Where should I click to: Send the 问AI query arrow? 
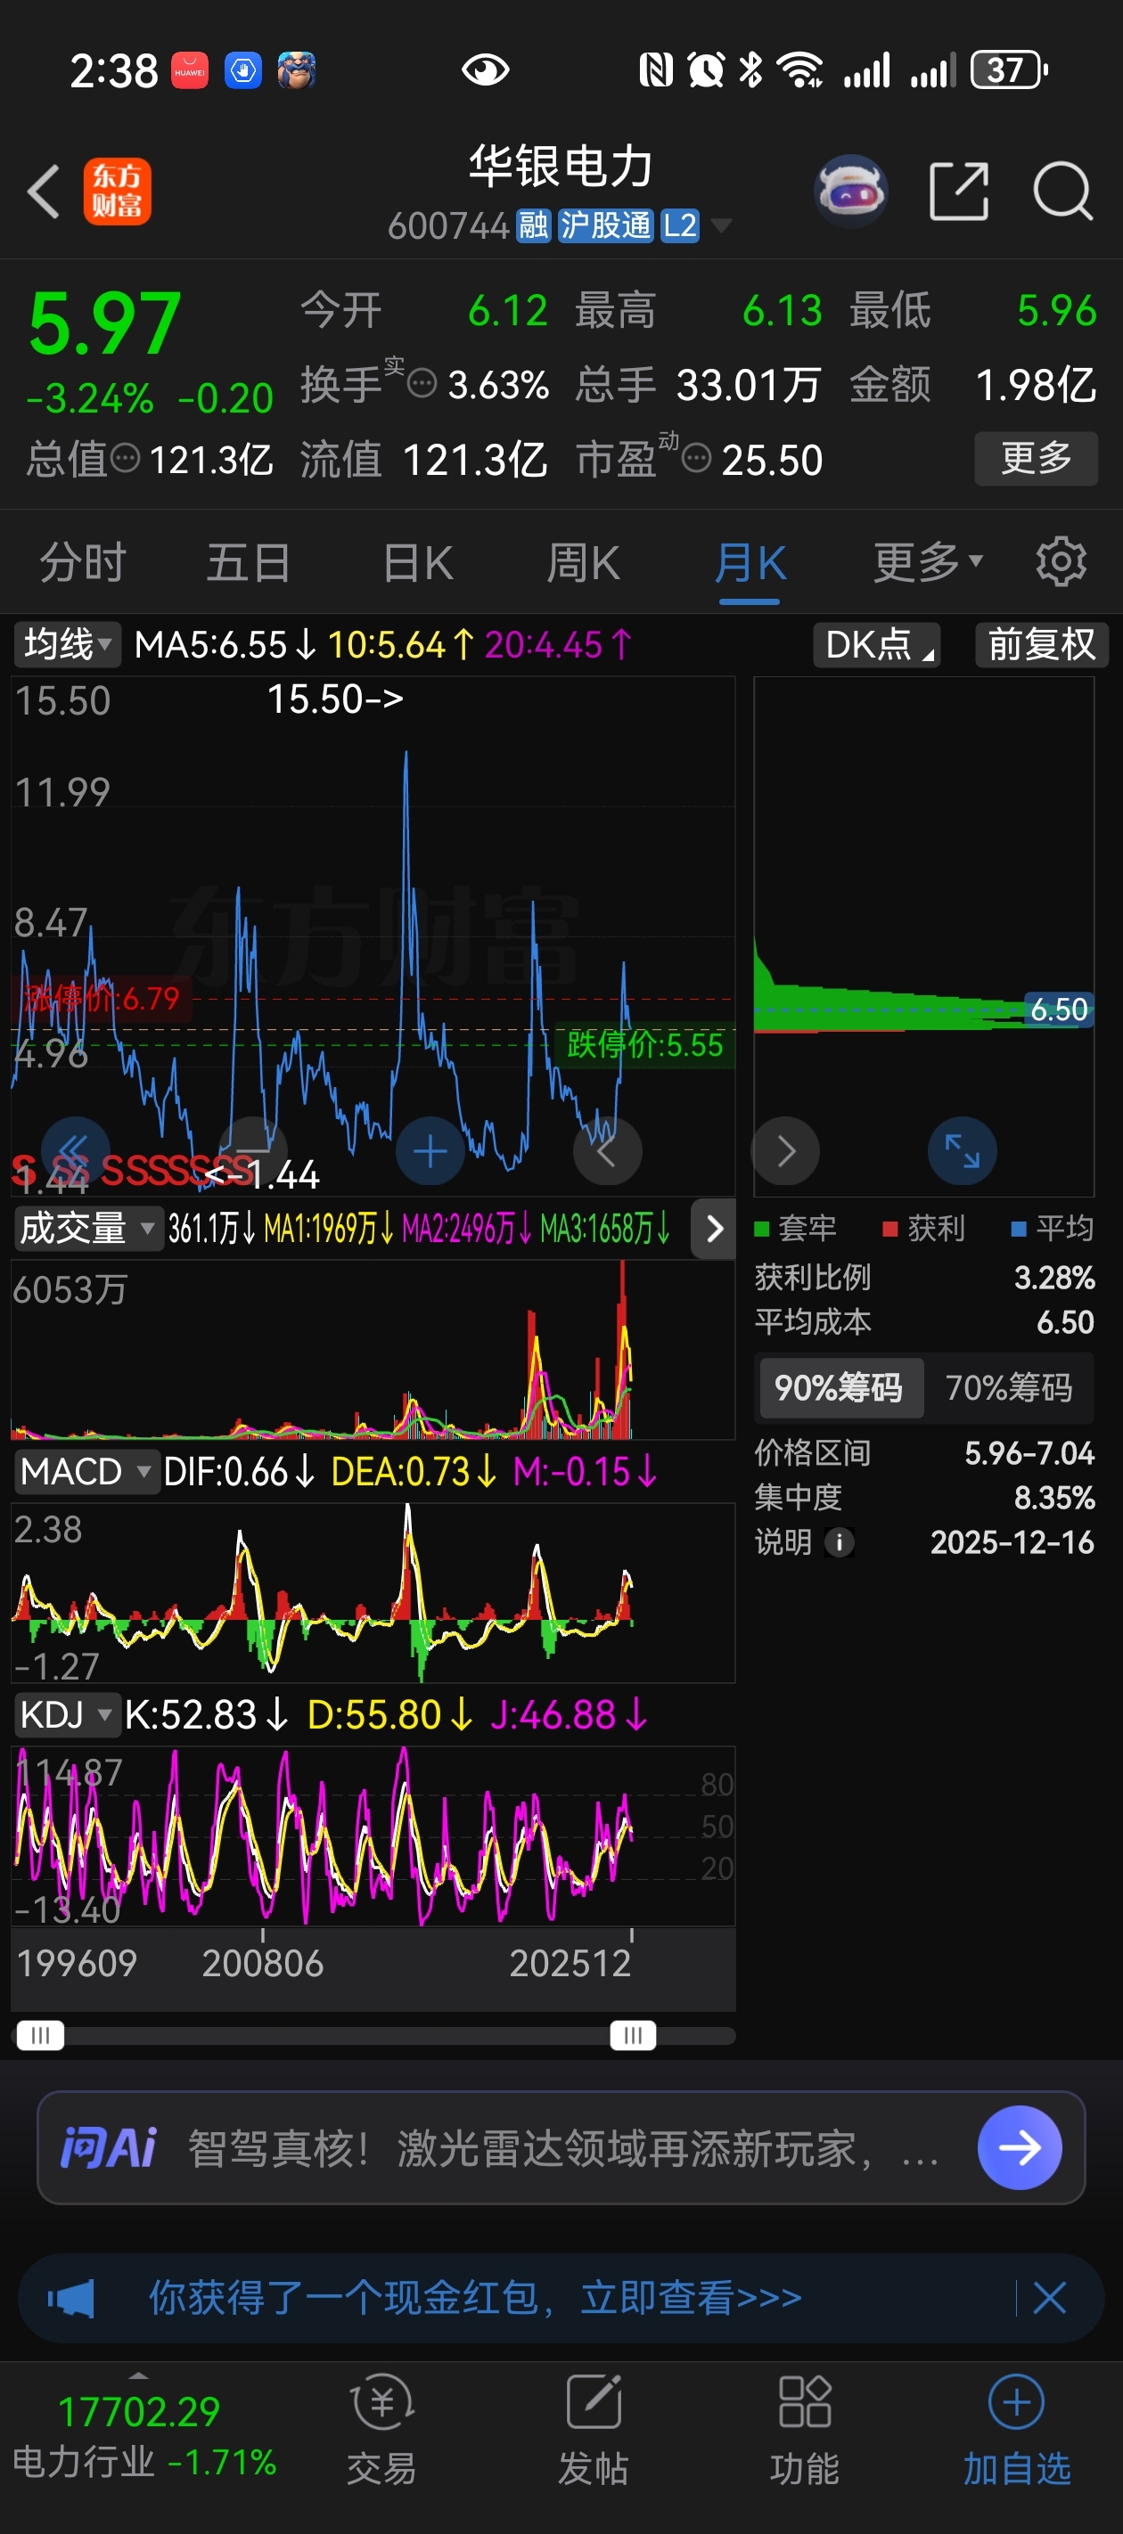[1020, 2147]
